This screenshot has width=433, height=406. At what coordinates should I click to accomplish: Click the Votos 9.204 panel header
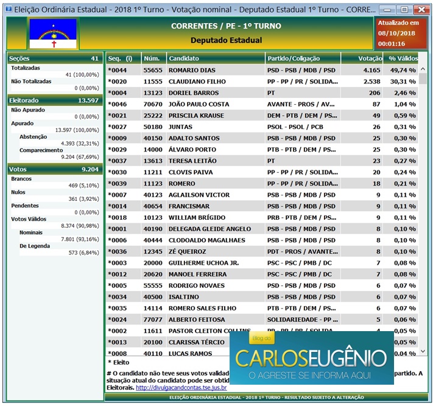click(x=55, y=169)
